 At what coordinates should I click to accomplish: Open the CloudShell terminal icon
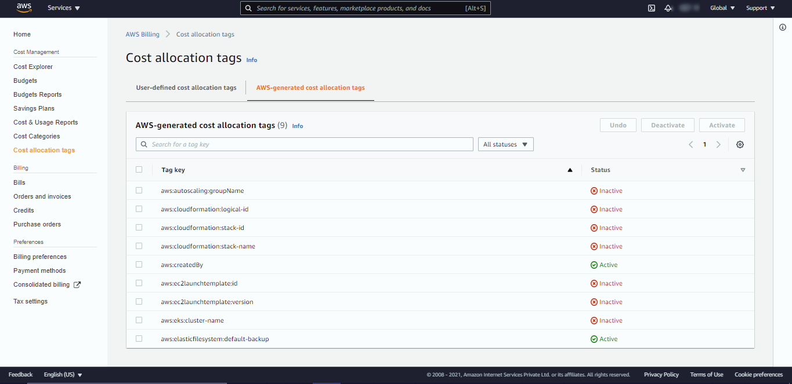point(652,8)
